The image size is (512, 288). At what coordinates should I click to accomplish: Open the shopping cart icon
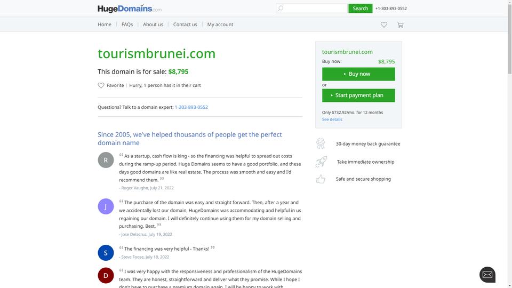pos(400,25)
